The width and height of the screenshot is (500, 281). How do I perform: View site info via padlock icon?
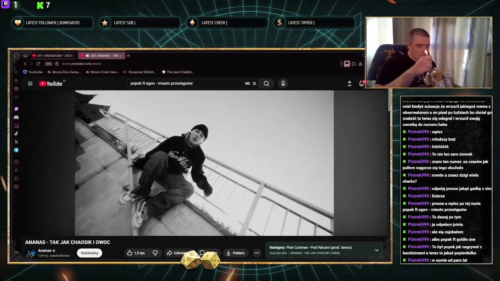(x=57, y=64)
